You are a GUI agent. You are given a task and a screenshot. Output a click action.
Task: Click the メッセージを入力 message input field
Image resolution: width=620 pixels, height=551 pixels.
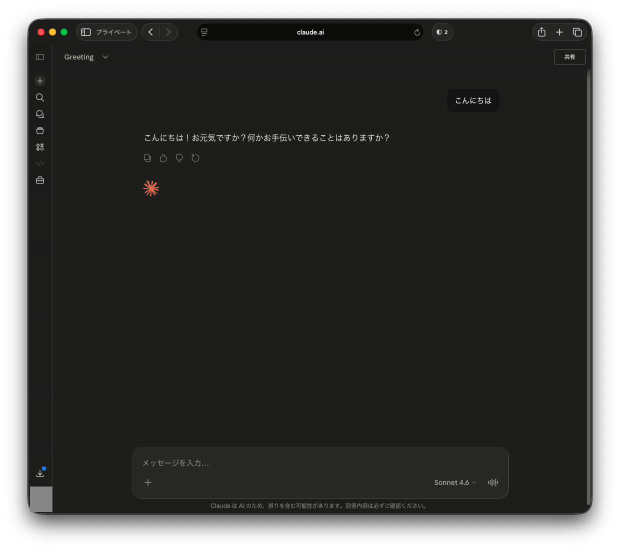point(320,463)
